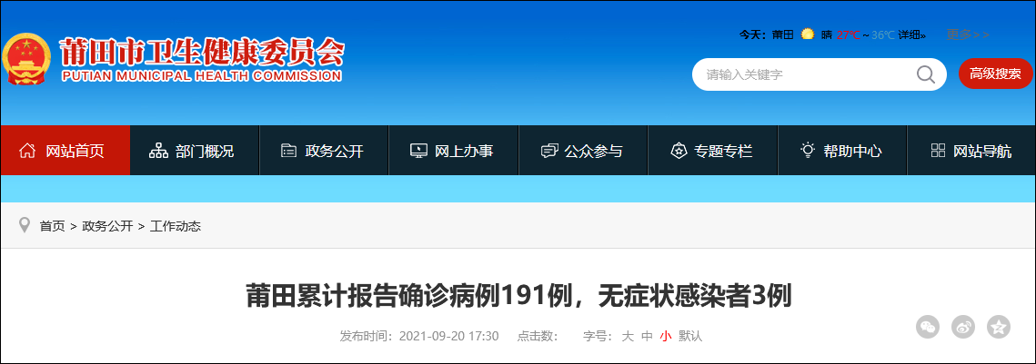This screenshot has height=364, width=1036.
Task: Open 帮助中心 navigation item
Action: click(841, 151)
